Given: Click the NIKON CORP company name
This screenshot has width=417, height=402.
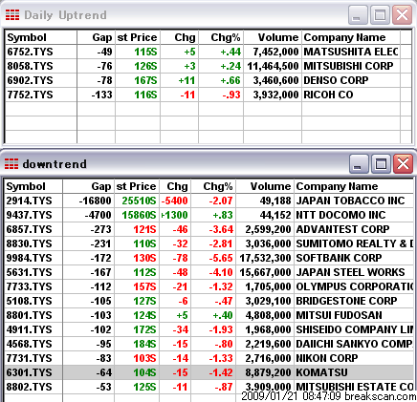Looking at the screenshot, I should [327, 358].
